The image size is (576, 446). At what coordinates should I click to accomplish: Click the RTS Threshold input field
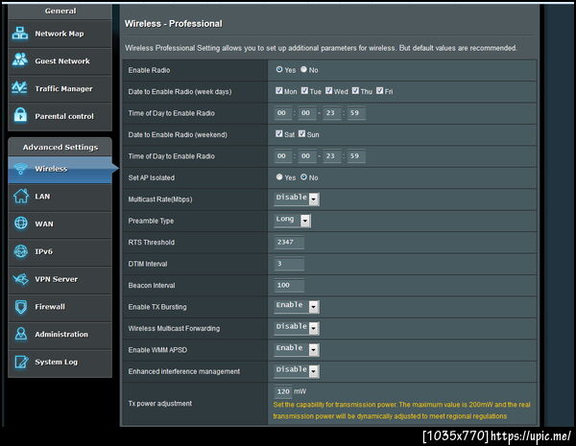coord(289,243)
